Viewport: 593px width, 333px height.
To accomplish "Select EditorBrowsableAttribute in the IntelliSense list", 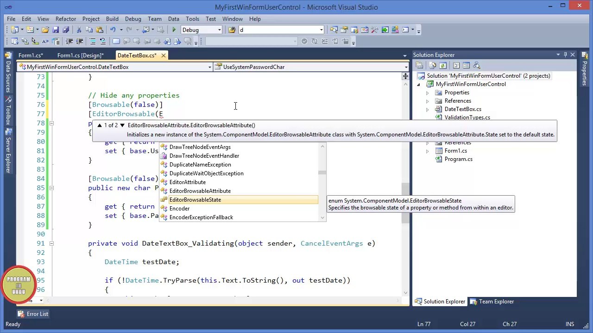I will (x=239, y=191).
